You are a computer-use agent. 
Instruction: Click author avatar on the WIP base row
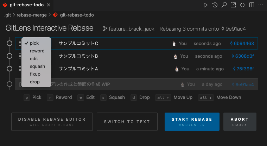pyautogui.click(x=182, y=84)
